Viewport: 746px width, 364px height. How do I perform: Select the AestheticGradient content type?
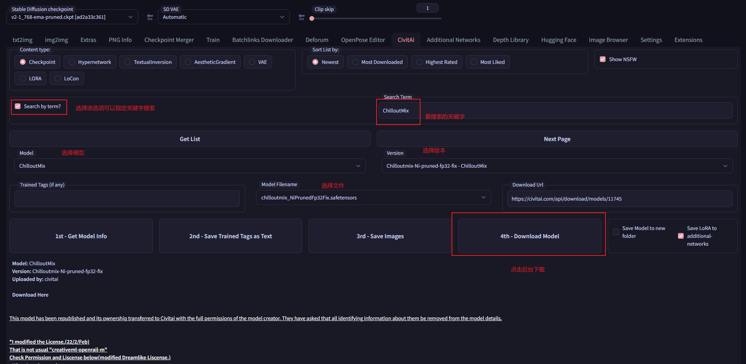(x=210, y=62)
